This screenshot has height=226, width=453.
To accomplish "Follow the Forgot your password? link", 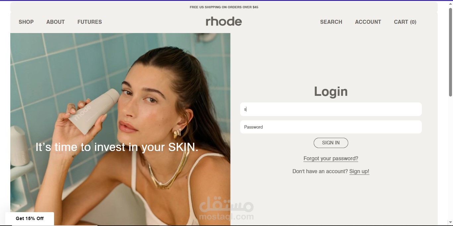I will 331,159.
